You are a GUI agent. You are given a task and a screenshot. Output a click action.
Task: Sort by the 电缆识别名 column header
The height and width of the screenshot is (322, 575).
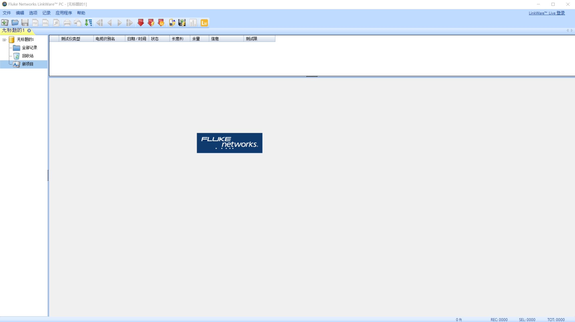point(109,39)
